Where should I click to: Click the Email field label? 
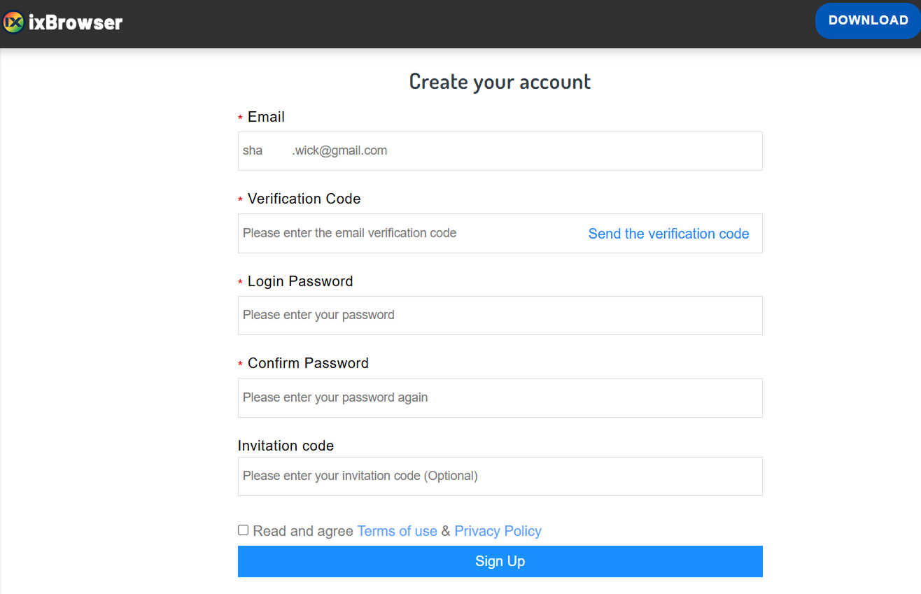266,117
